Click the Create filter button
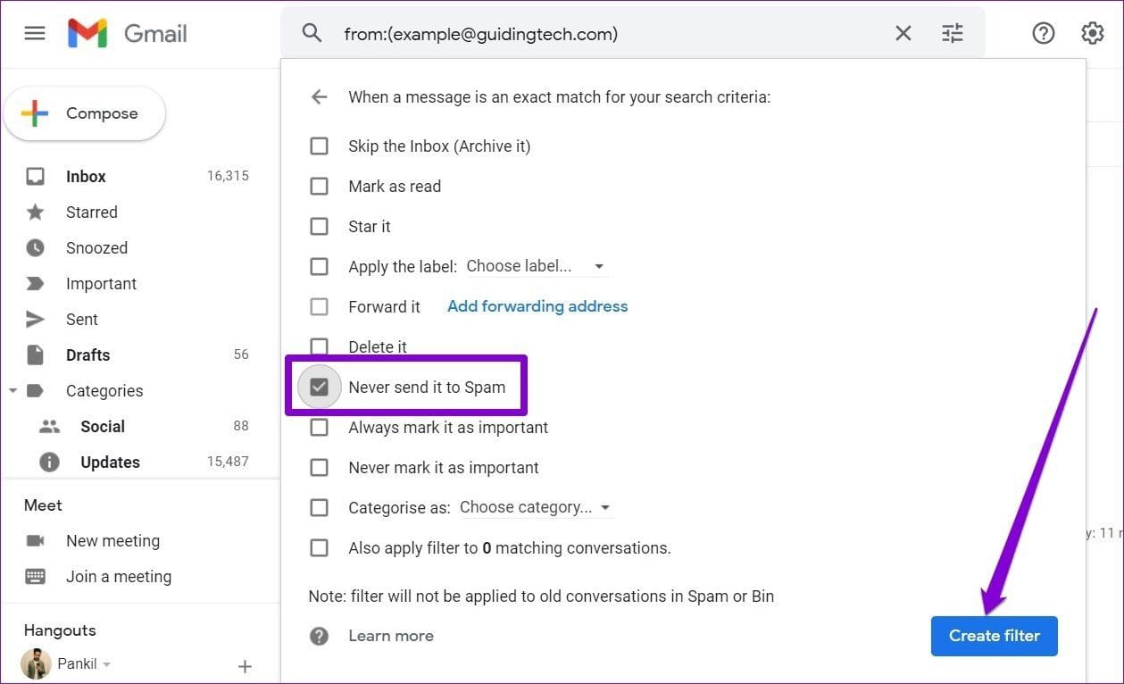 [x=995, y=636]
